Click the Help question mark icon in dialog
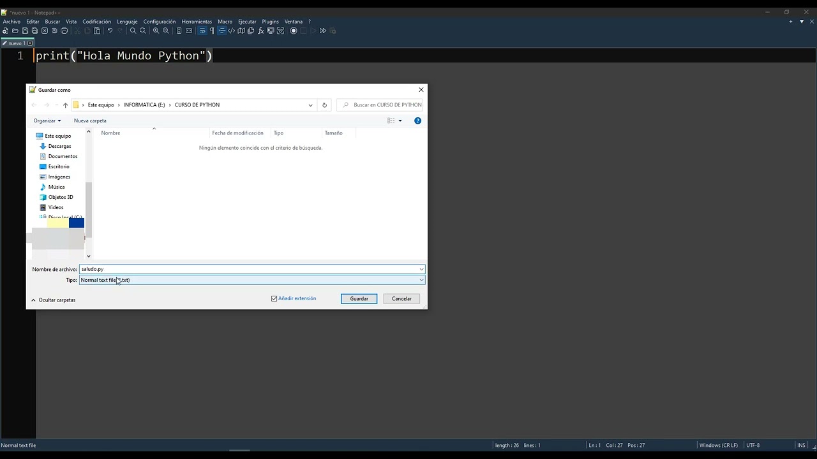 (417, 120)
